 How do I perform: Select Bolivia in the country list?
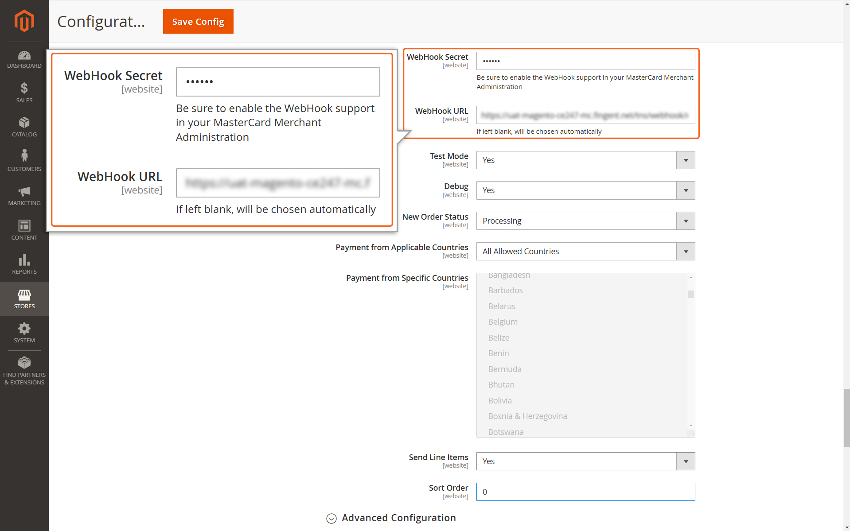click(x=500, y=400)
